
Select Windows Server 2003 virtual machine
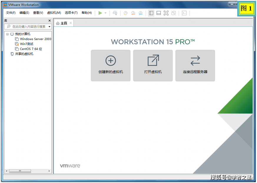pos(36,39)
